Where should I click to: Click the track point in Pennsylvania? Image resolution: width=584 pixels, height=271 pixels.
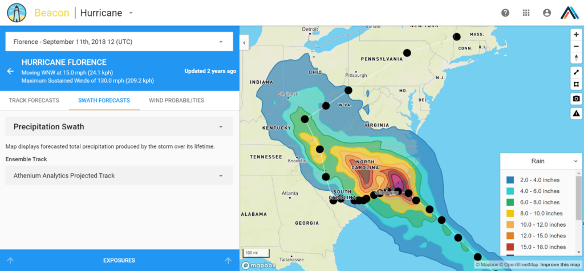point(407,53)
